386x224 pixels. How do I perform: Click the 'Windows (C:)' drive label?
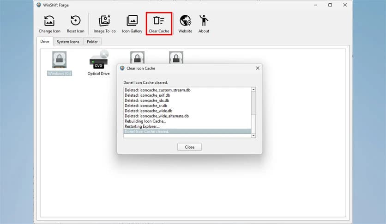[x=59, y=74]
